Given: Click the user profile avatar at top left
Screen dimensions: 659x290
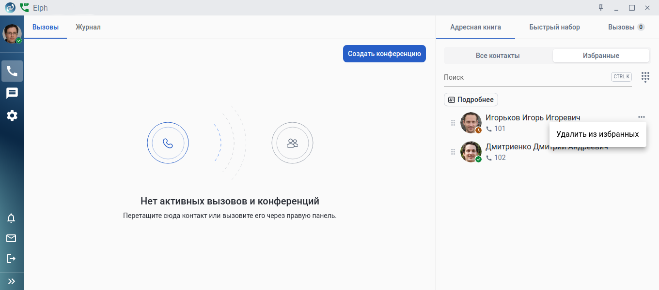Looking at the screenshot, I should 12,34.
